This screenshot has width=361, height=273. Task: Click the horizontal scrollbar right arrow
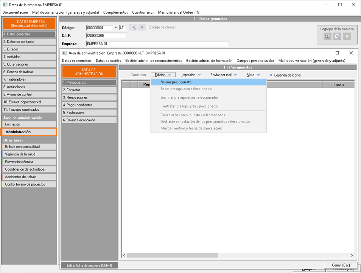[x=352, y=256]
